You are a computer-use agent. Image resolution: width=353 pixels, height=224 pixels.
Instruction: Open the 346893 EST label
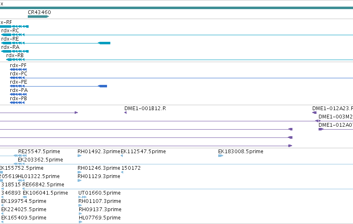point(11,193)
